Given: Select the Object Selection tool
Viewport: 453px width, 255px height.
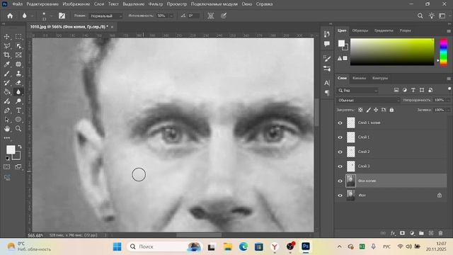Looking at the screenshot, I should pyautogui.click(x=18, y=46).
